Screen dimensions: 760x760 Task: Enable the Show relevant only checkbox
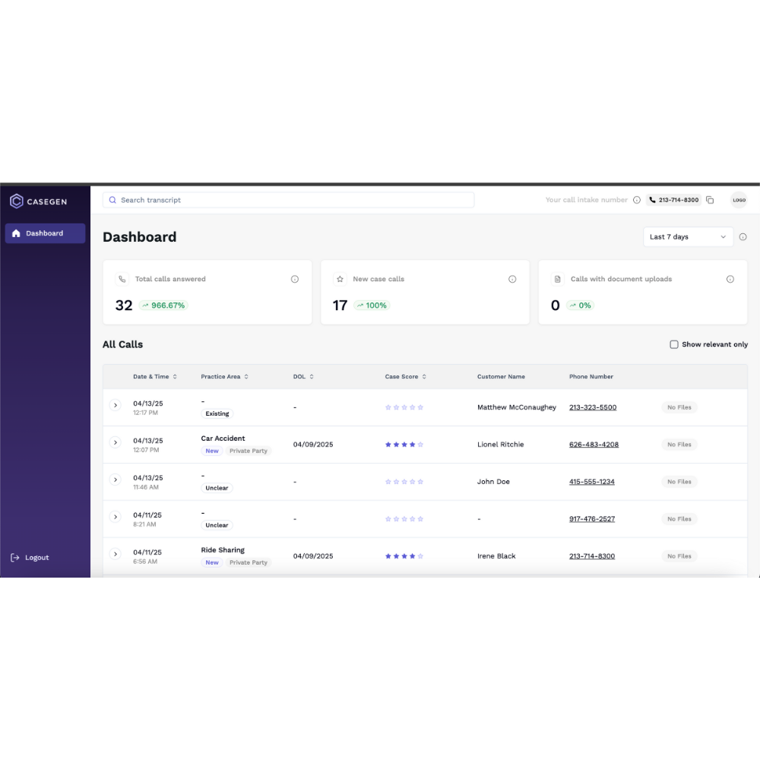point(674,344)
